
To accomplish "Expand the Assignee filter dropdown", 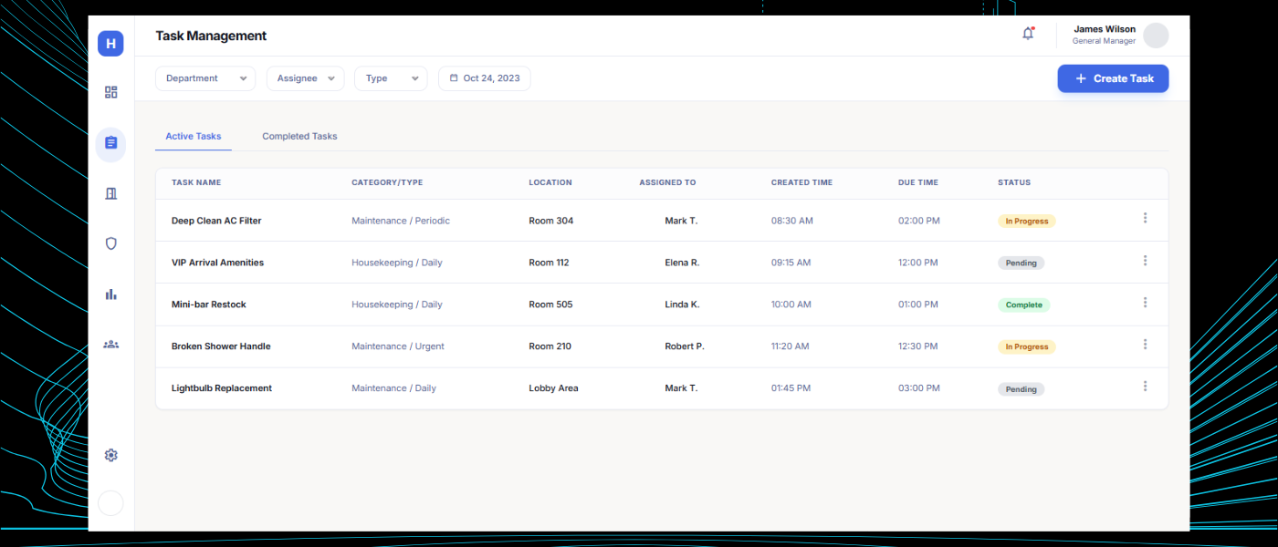I will 305,78.
